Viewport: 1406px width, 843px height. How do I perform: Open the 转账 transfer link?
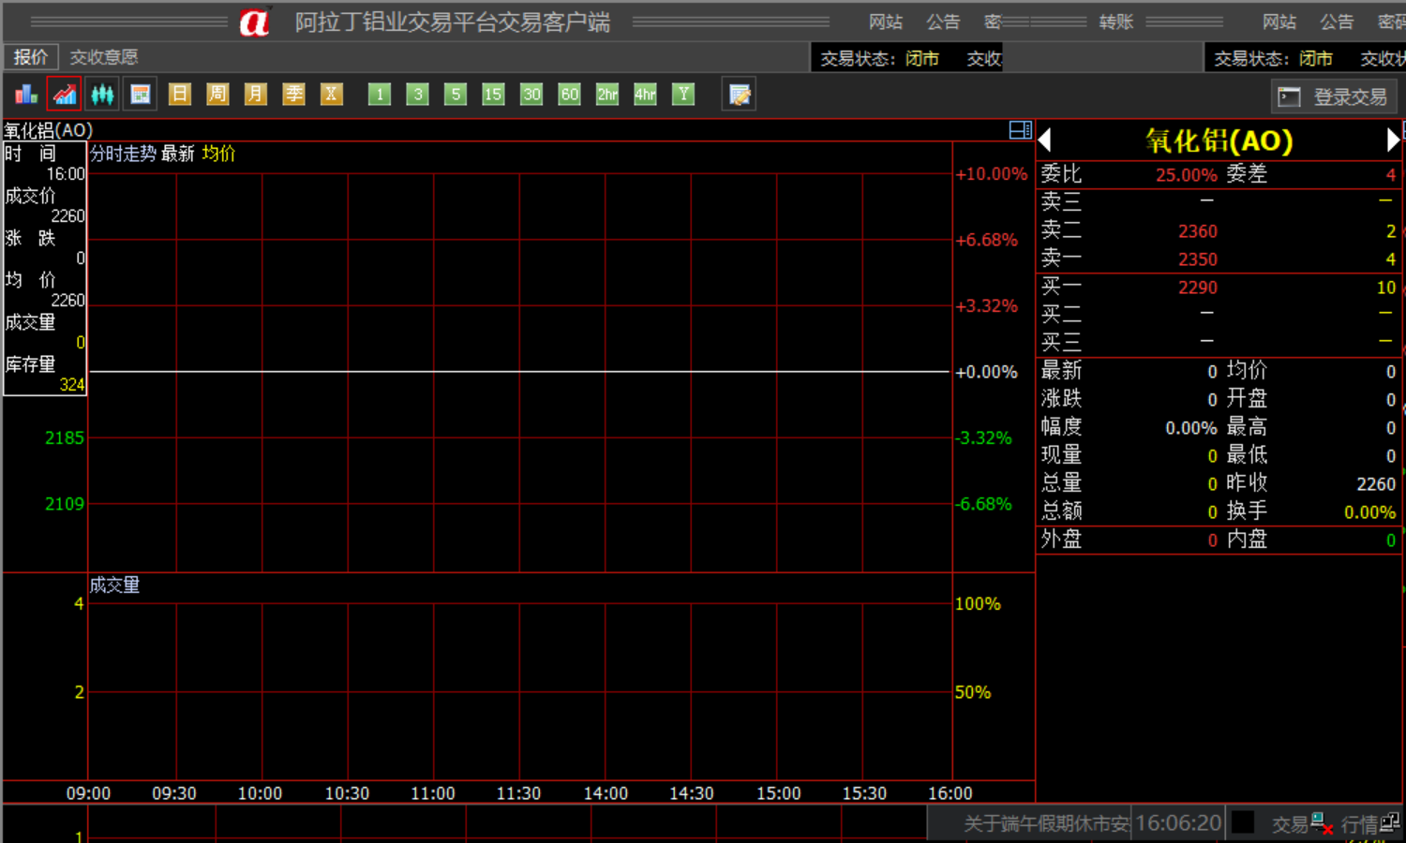[1116, 22]
